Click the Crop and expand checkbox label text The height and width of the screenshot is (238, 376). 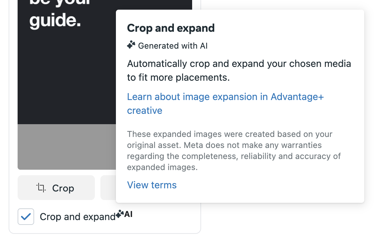[x=78, y=217]
